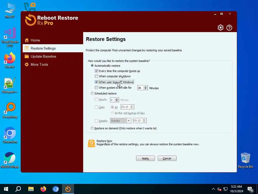
Task: Select the Automatically restore radio button
Action: point(92,66)
